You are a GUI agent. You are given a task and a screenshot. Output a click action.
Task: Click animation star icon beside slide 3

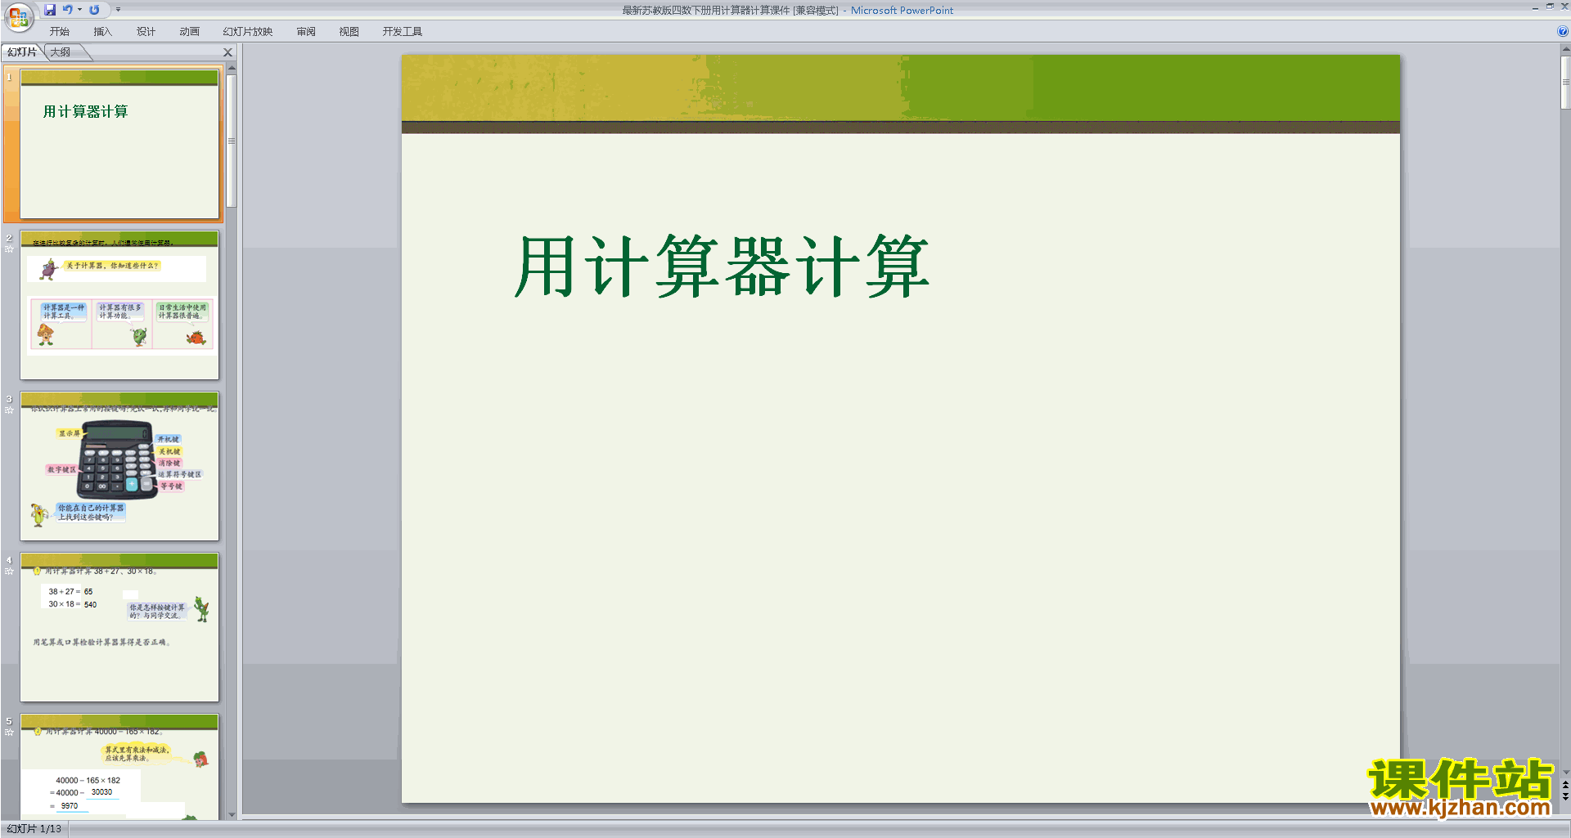(x=9, y=410)
